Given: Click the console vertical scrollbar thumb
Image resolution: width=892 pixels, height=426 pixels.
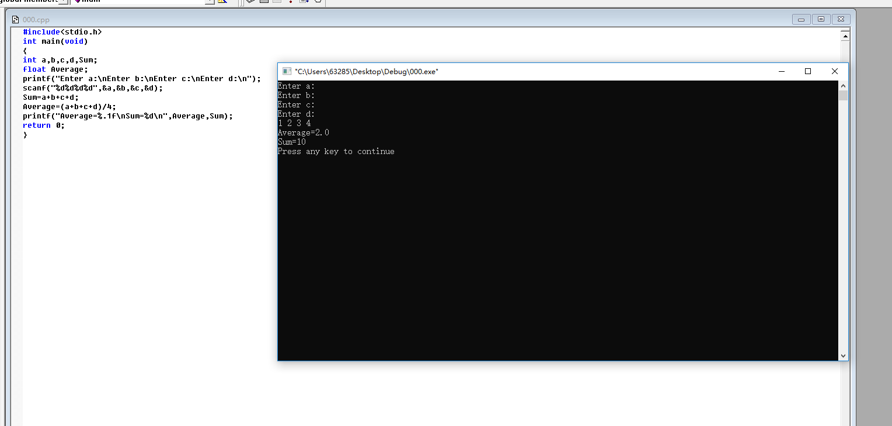Looking at the screenshot, I should coord(843,95).
